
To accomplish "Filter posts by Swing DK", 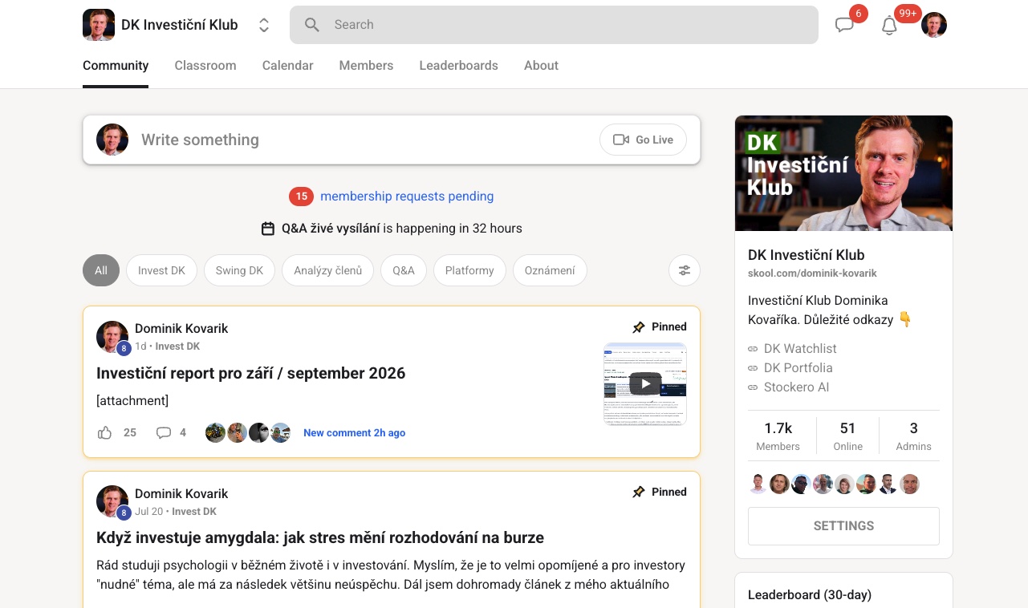I will click(239, 270).
